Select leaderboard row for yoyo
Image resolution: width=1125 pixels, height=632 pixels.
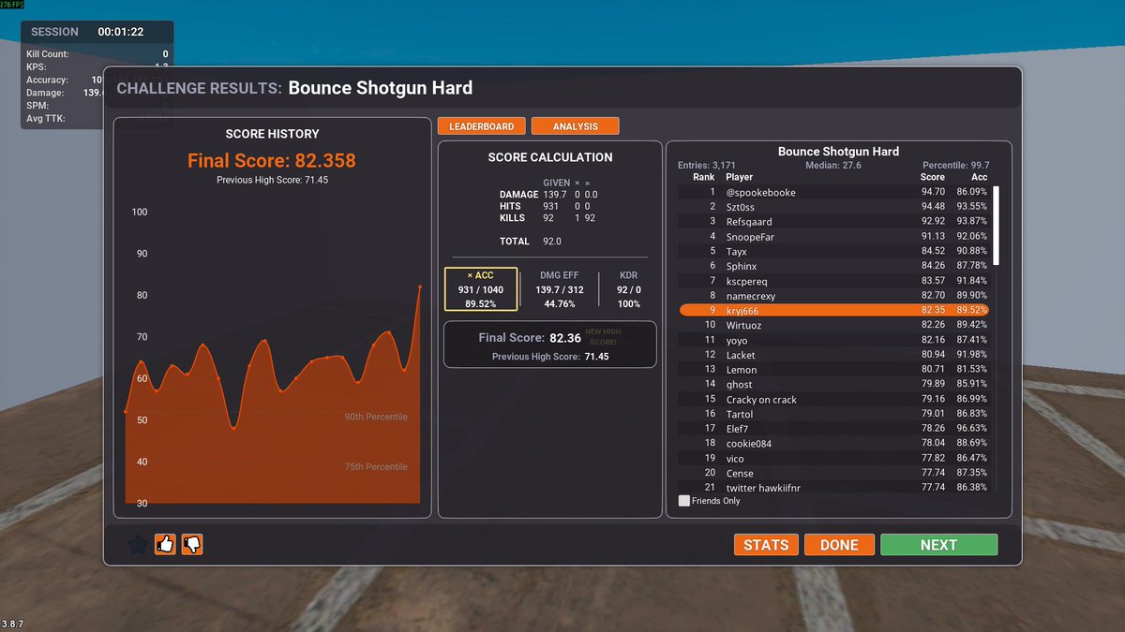(x=834, y=340)
